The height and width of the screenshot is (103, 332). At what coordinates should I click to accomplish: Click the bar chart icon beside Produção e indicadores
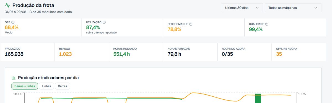click(x=14, y=78)
